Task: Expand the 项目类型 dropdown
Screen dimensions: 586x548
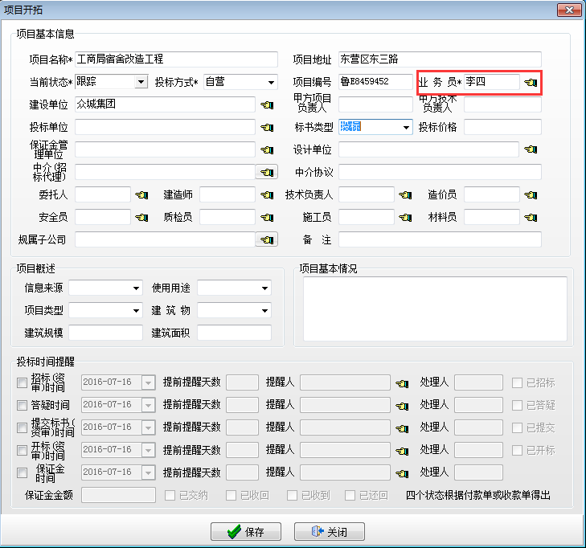Action: tap(135, 310)
